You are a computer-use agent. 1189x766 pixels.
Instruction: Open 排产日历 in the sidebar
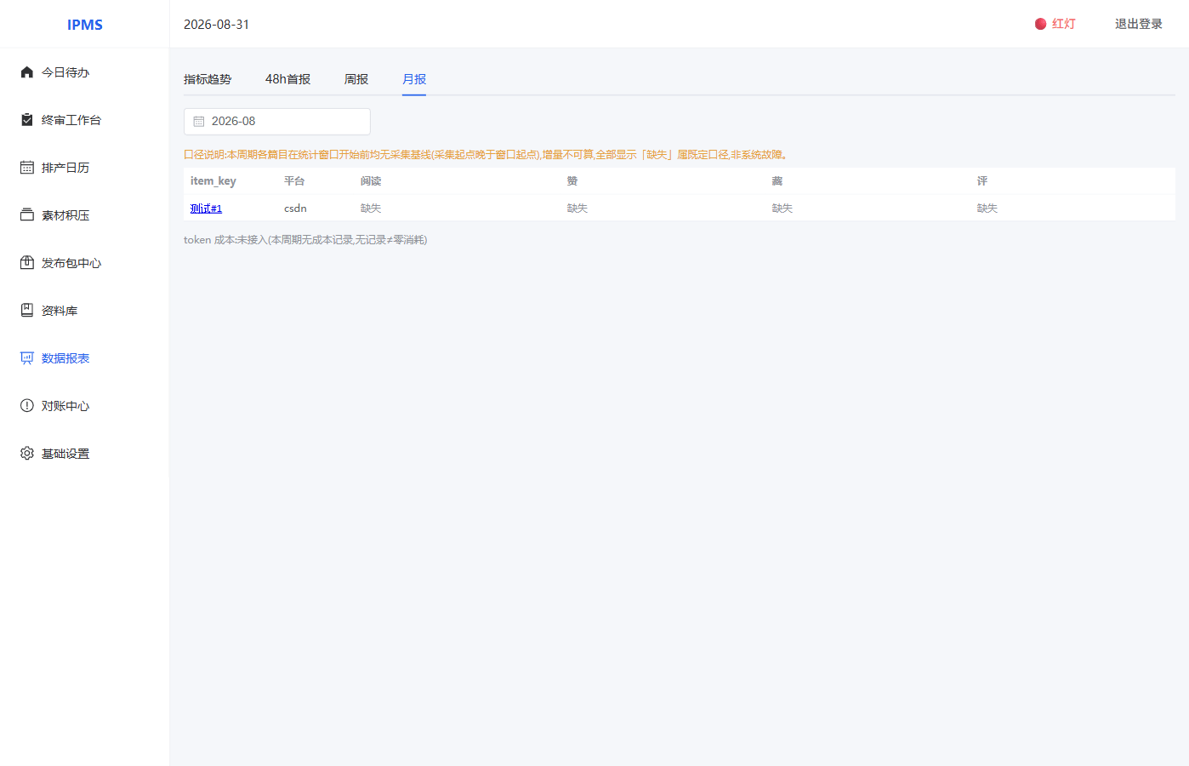[85, 168]
